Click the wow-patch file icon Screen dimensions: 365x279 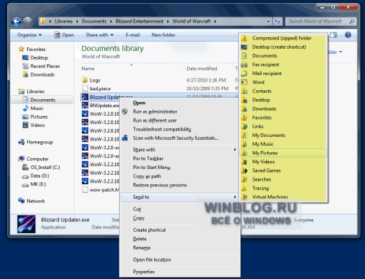tap(85, 189)
